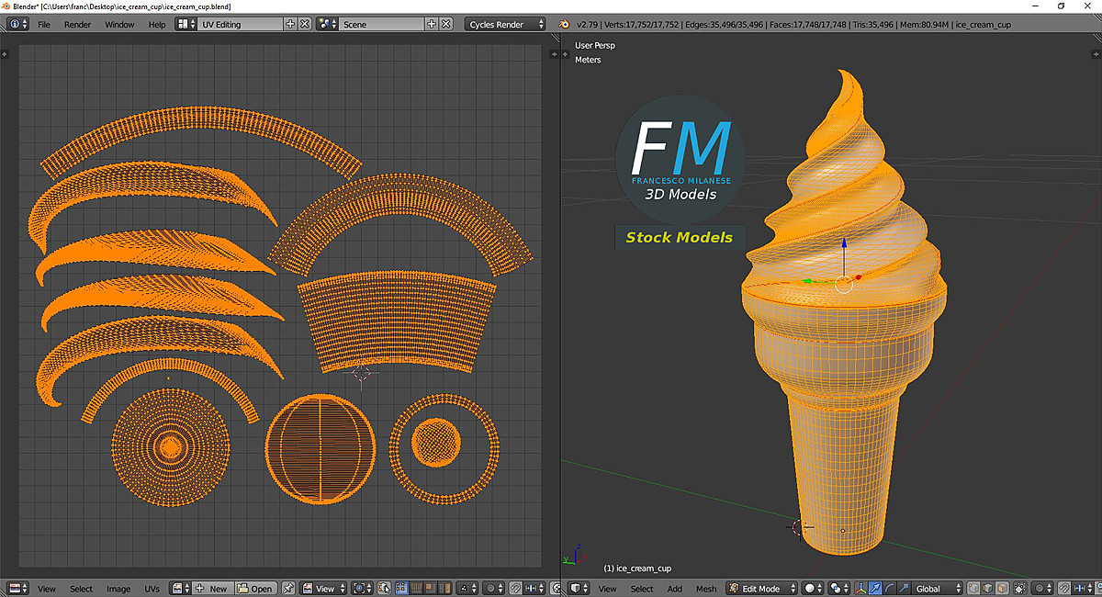Click the viewport shading sphere in 3D view header
Viewport: 1102px width, 597px height.
809,588
